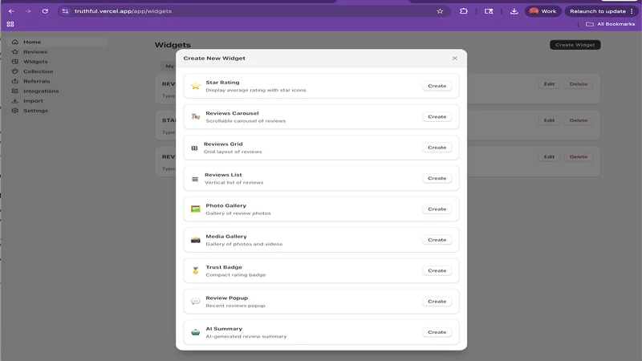
Task: Create a Review Popup widget
Action: pos(437,302)
